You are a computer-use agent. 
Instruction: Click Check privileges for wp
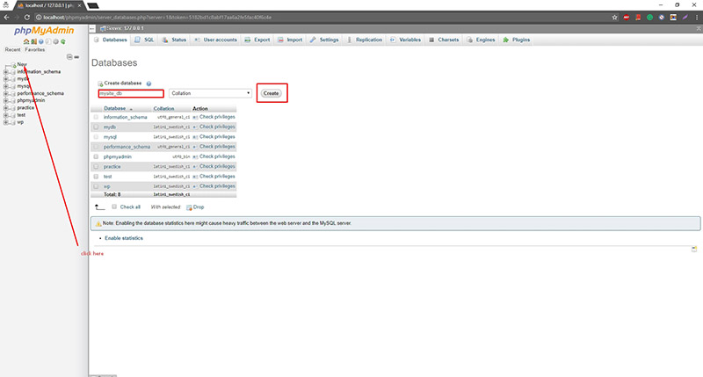pyautogui.click(x=217, y=186)
